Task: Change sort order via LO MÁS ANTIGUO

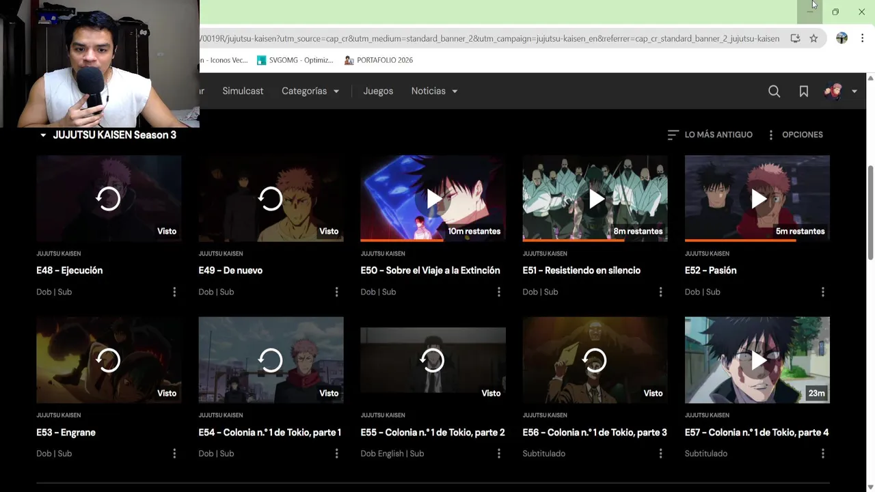Action: (x=710, y=135)
